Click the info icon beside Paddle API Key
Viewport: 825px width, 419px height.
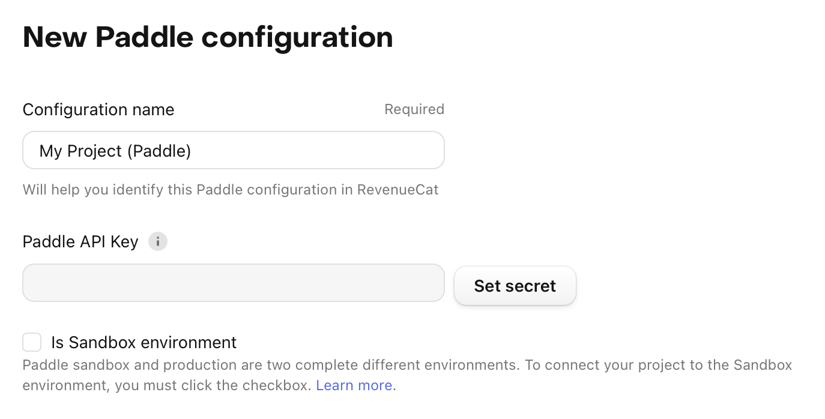pos(158,241)
